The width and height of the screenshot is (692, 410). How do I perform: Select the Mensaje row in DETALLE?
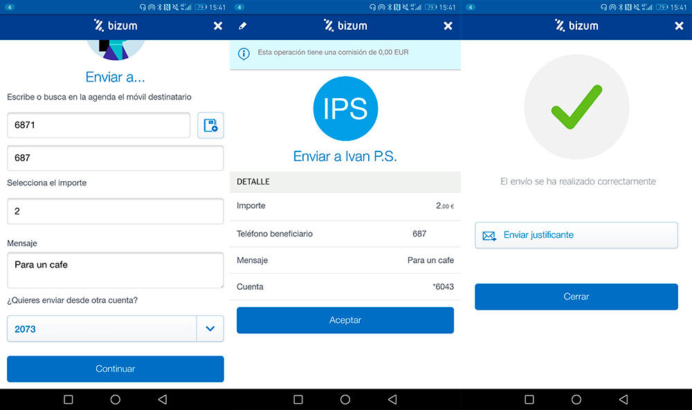(345, 260)
